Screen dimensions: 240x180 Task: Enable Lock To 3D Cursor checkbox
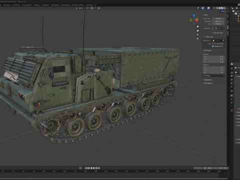(213, 43)
